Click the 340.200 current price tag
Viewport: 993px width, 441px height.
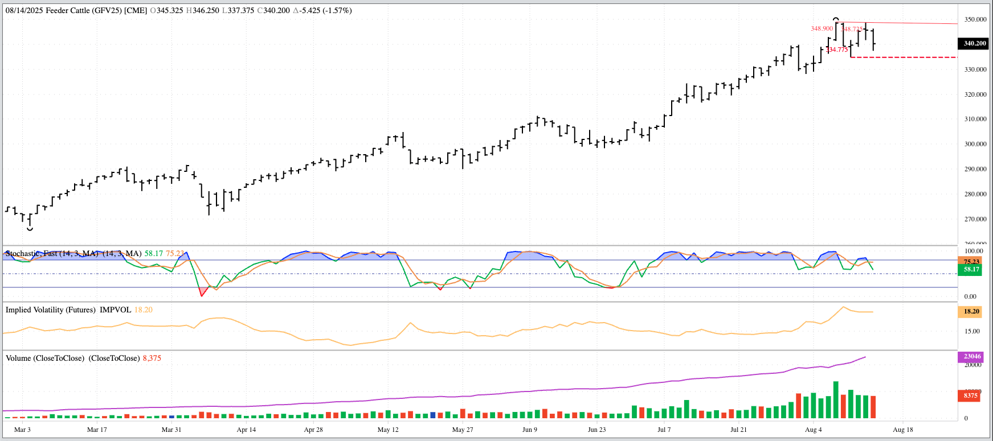pos(974,43)
